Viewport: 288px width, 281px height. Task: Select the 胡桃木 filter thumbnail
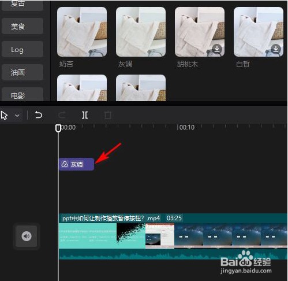[200, 32]
